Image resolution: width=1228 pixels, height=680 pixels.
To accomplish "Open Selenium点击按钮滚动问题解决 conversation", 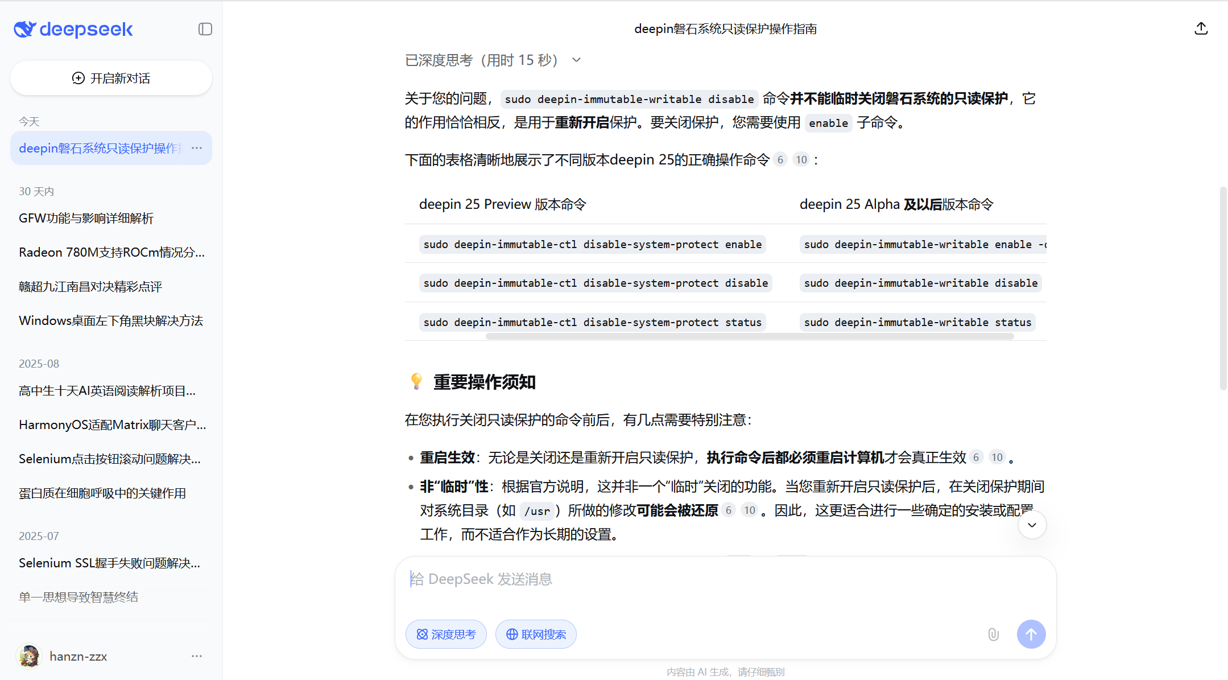I will [x=111, y=459].
